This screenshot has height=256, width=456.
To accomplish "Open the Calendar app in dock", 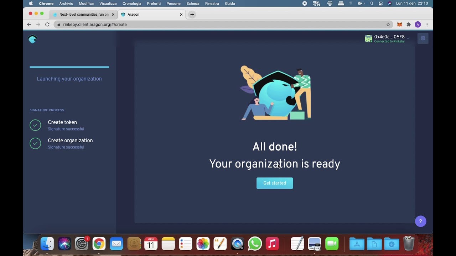I will (151, 244).
